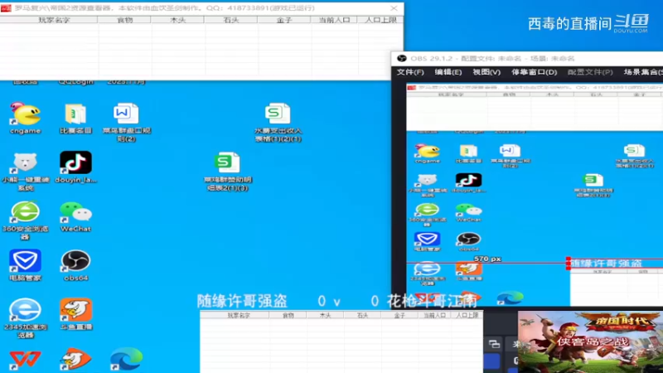Open the 视图(V) menu in OBS

click(x=486, y=72)
